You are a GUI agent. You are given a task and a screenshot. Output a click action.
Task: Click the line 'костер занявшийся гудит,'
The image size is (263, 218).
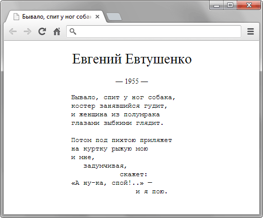click(x=119, y=106)
